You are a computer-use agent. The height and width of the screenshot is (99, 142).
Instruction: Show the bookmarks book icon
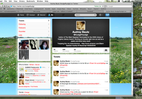pos(1,9)
